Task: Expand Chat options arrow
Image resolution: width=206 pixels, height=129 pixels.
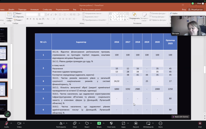Action: 80,123
